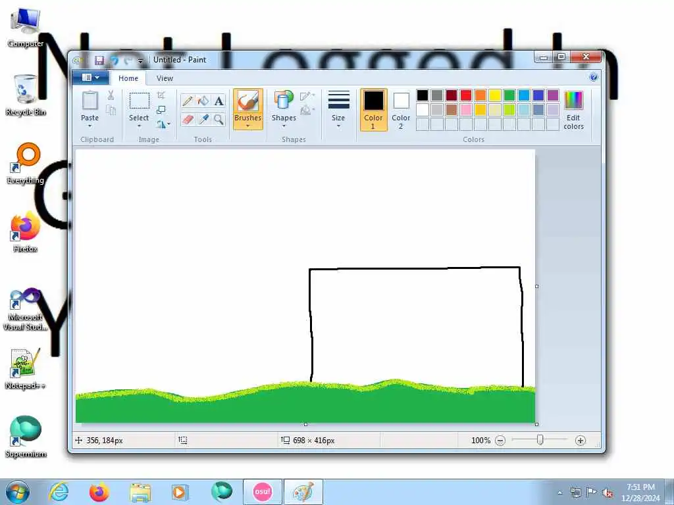This screenshot has height=505, width=674.
Task: Open Internet Explorer from taskbar
Action: click(x=59, y=492)
